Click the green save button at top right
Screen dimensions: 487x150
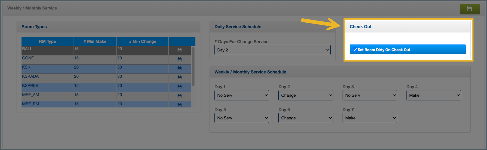pyautogui.click(x=469, y=9)
